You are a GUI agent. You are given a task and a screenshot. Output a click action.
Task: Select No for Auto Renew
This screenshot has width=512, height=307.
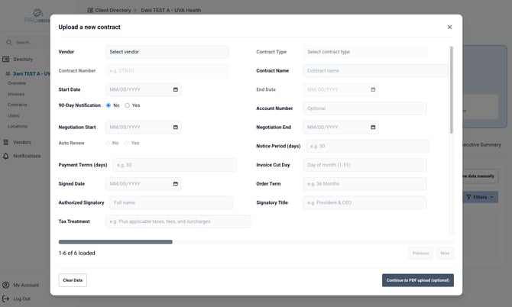108,143
